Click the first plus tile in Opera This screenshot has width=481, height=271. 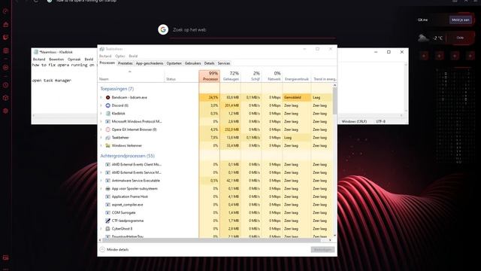click(424, 56)
